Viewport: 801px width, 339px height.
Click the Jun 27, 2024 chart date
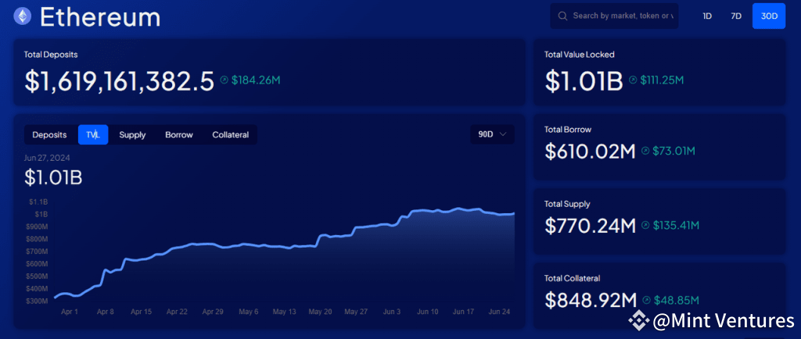pos(47,158)
